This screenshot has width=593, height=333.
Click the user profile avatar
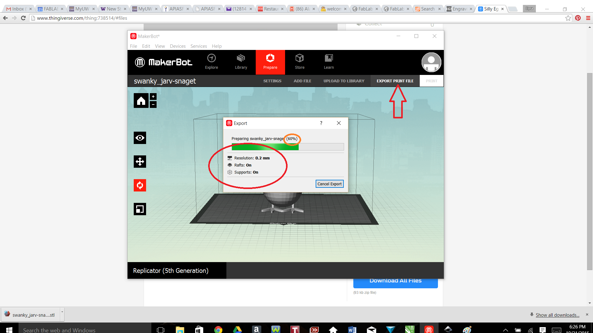pyautogui.click(x=431, y=62)
